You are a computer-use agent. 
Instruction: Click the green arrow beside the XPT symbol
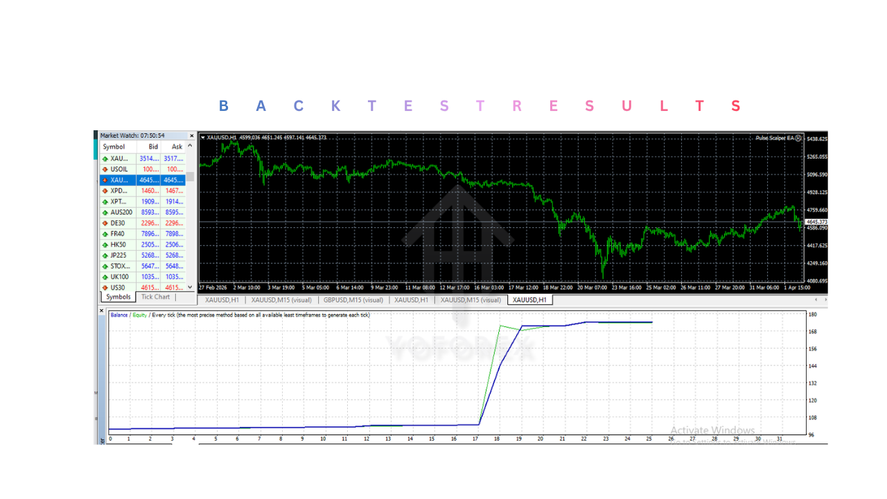pyautogui.click(x=103, y=201)
